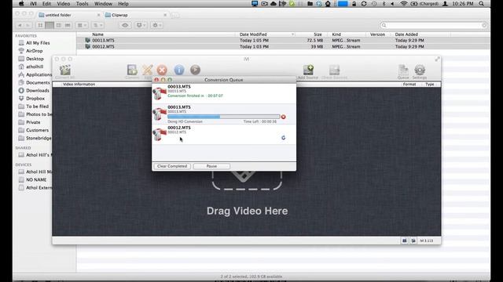Click the Edit pencil icon in iVI toolbar
The image size is (503, 282).
click(x=147, y=70)
